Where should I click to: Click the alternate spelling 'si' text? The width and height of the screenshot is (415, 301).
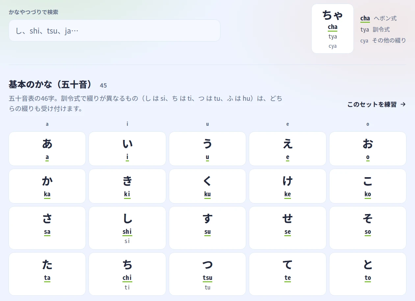[127, 241]
